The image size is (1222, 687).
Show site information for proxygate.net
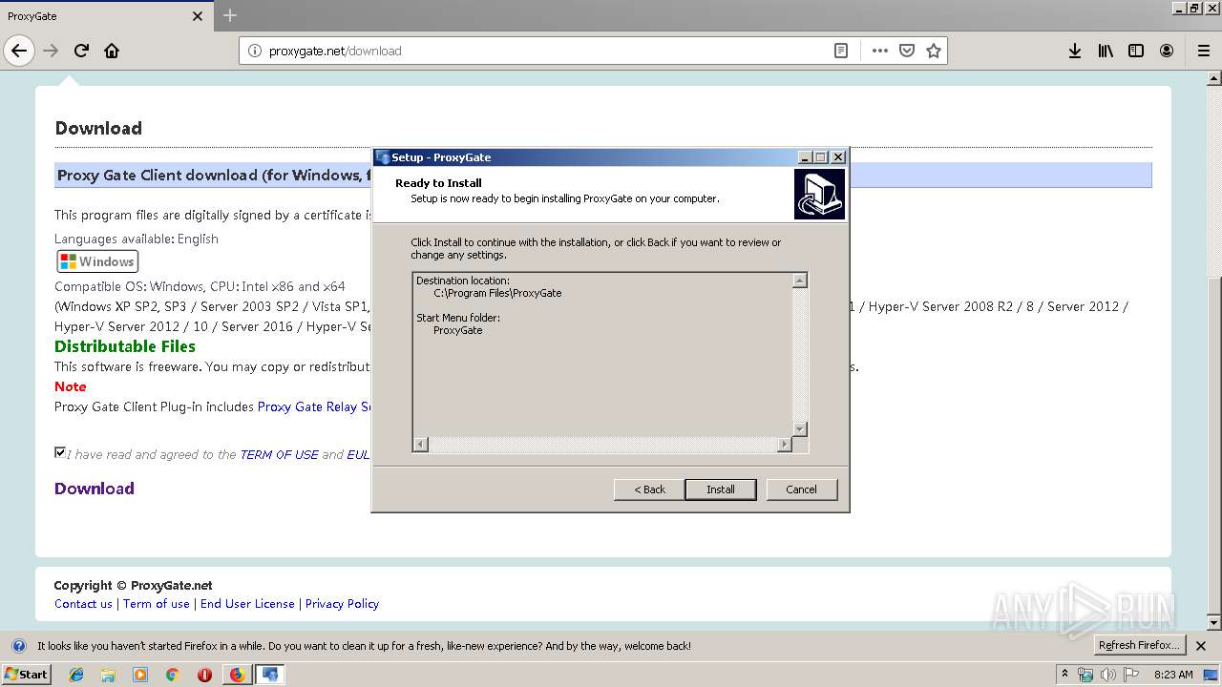[254, 51]
